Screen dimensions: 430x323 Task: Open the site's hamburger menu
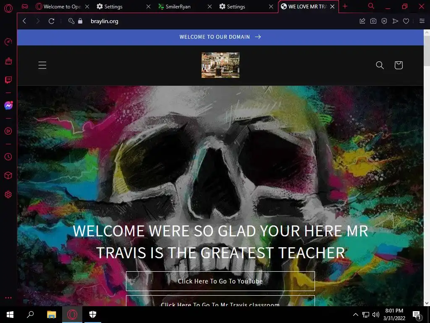42,65
